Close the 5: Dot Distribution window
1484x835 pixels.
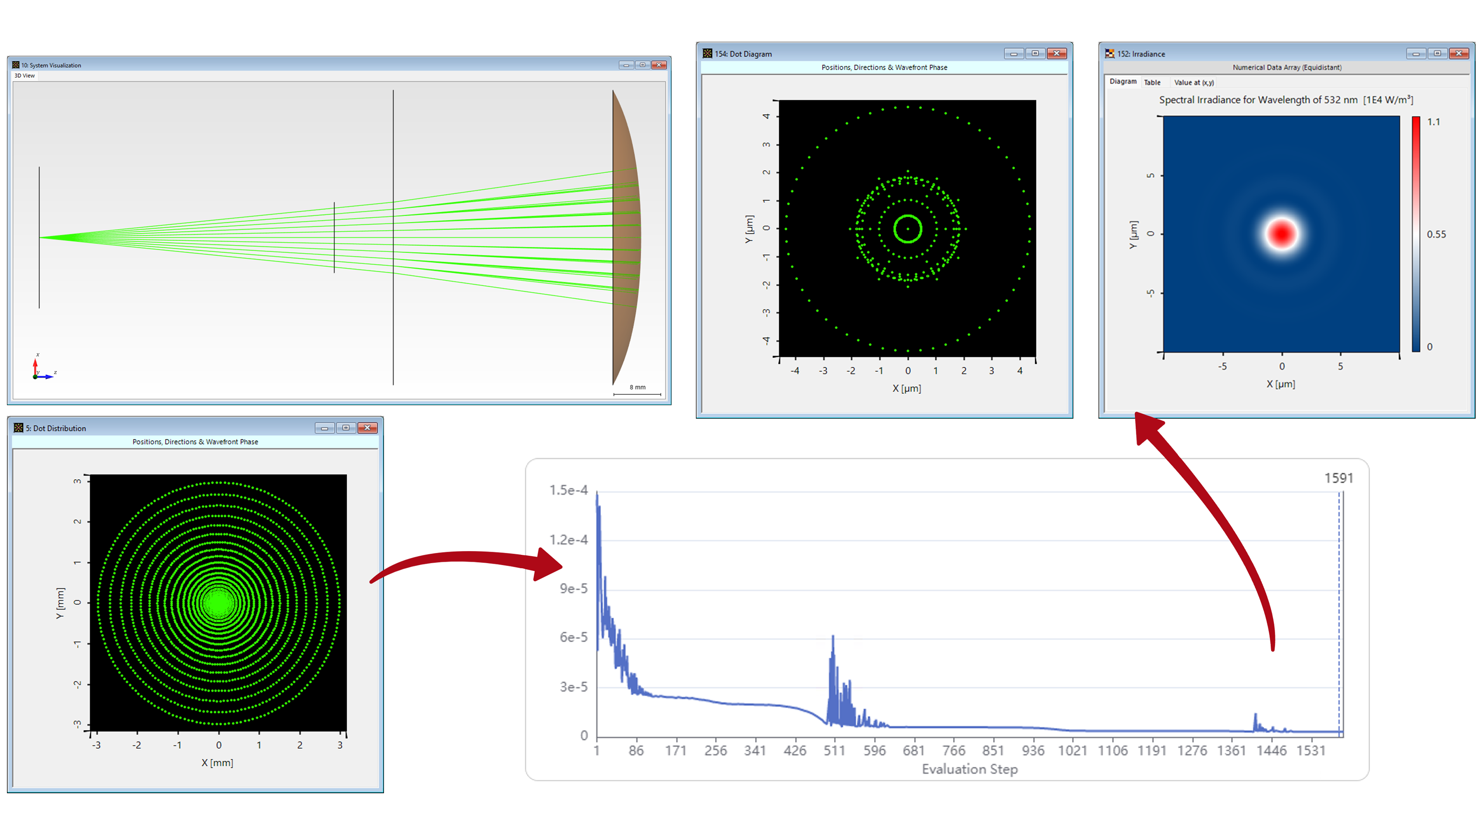click(367, 428)
